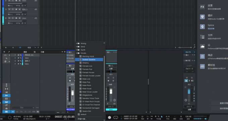Select Busted Speaker preset
228x121 pixels.
coord(89,59)
